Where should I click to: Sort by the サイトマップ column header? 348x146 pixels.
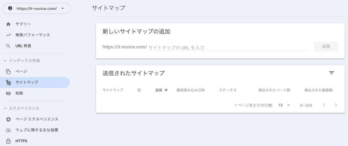point(113,90)
